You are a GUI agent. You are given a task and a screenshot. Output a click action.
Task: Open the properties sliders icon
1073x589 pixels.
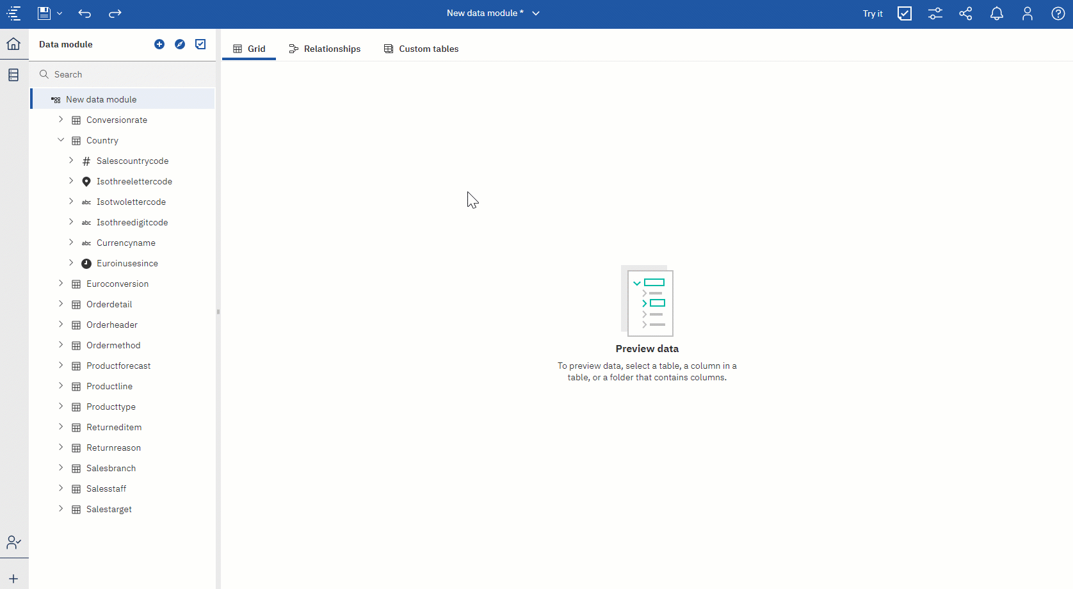[x=935, y=13]
